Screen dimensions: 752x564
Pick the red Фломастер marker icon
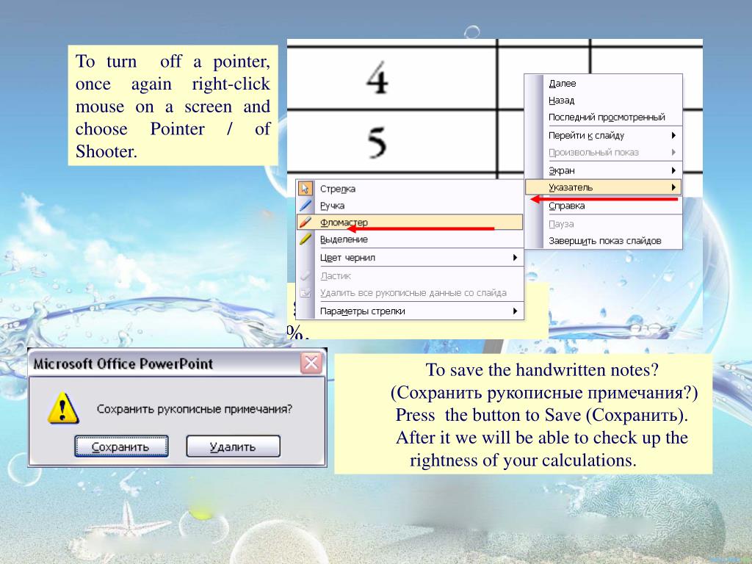[305, 222]
